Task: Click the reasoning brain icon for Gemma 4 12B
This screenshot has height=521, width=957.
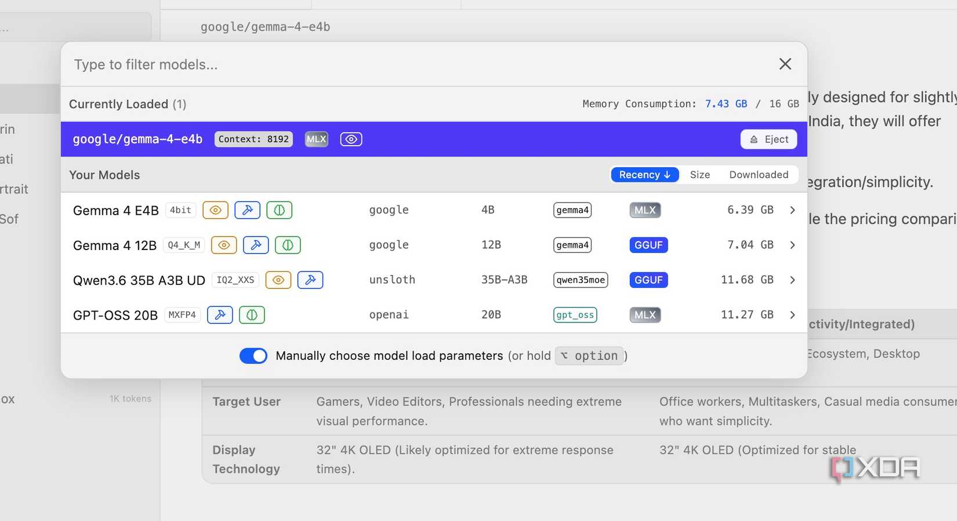Action: [288, 245]
